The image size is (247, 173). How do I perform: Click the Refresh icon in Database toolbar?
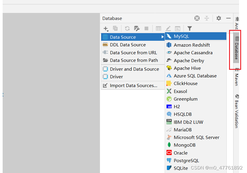click(127, 28)
